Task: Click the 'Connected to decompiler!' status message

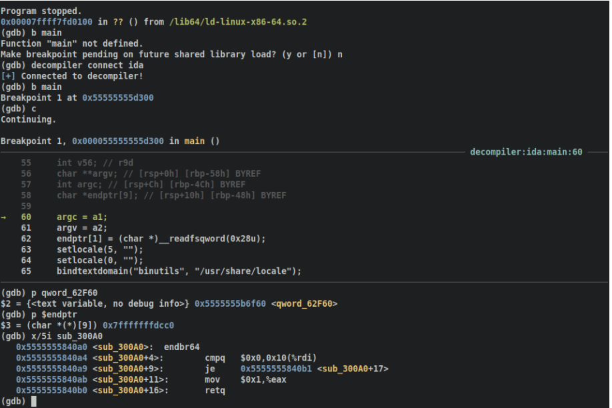Action: coord(82,76)
